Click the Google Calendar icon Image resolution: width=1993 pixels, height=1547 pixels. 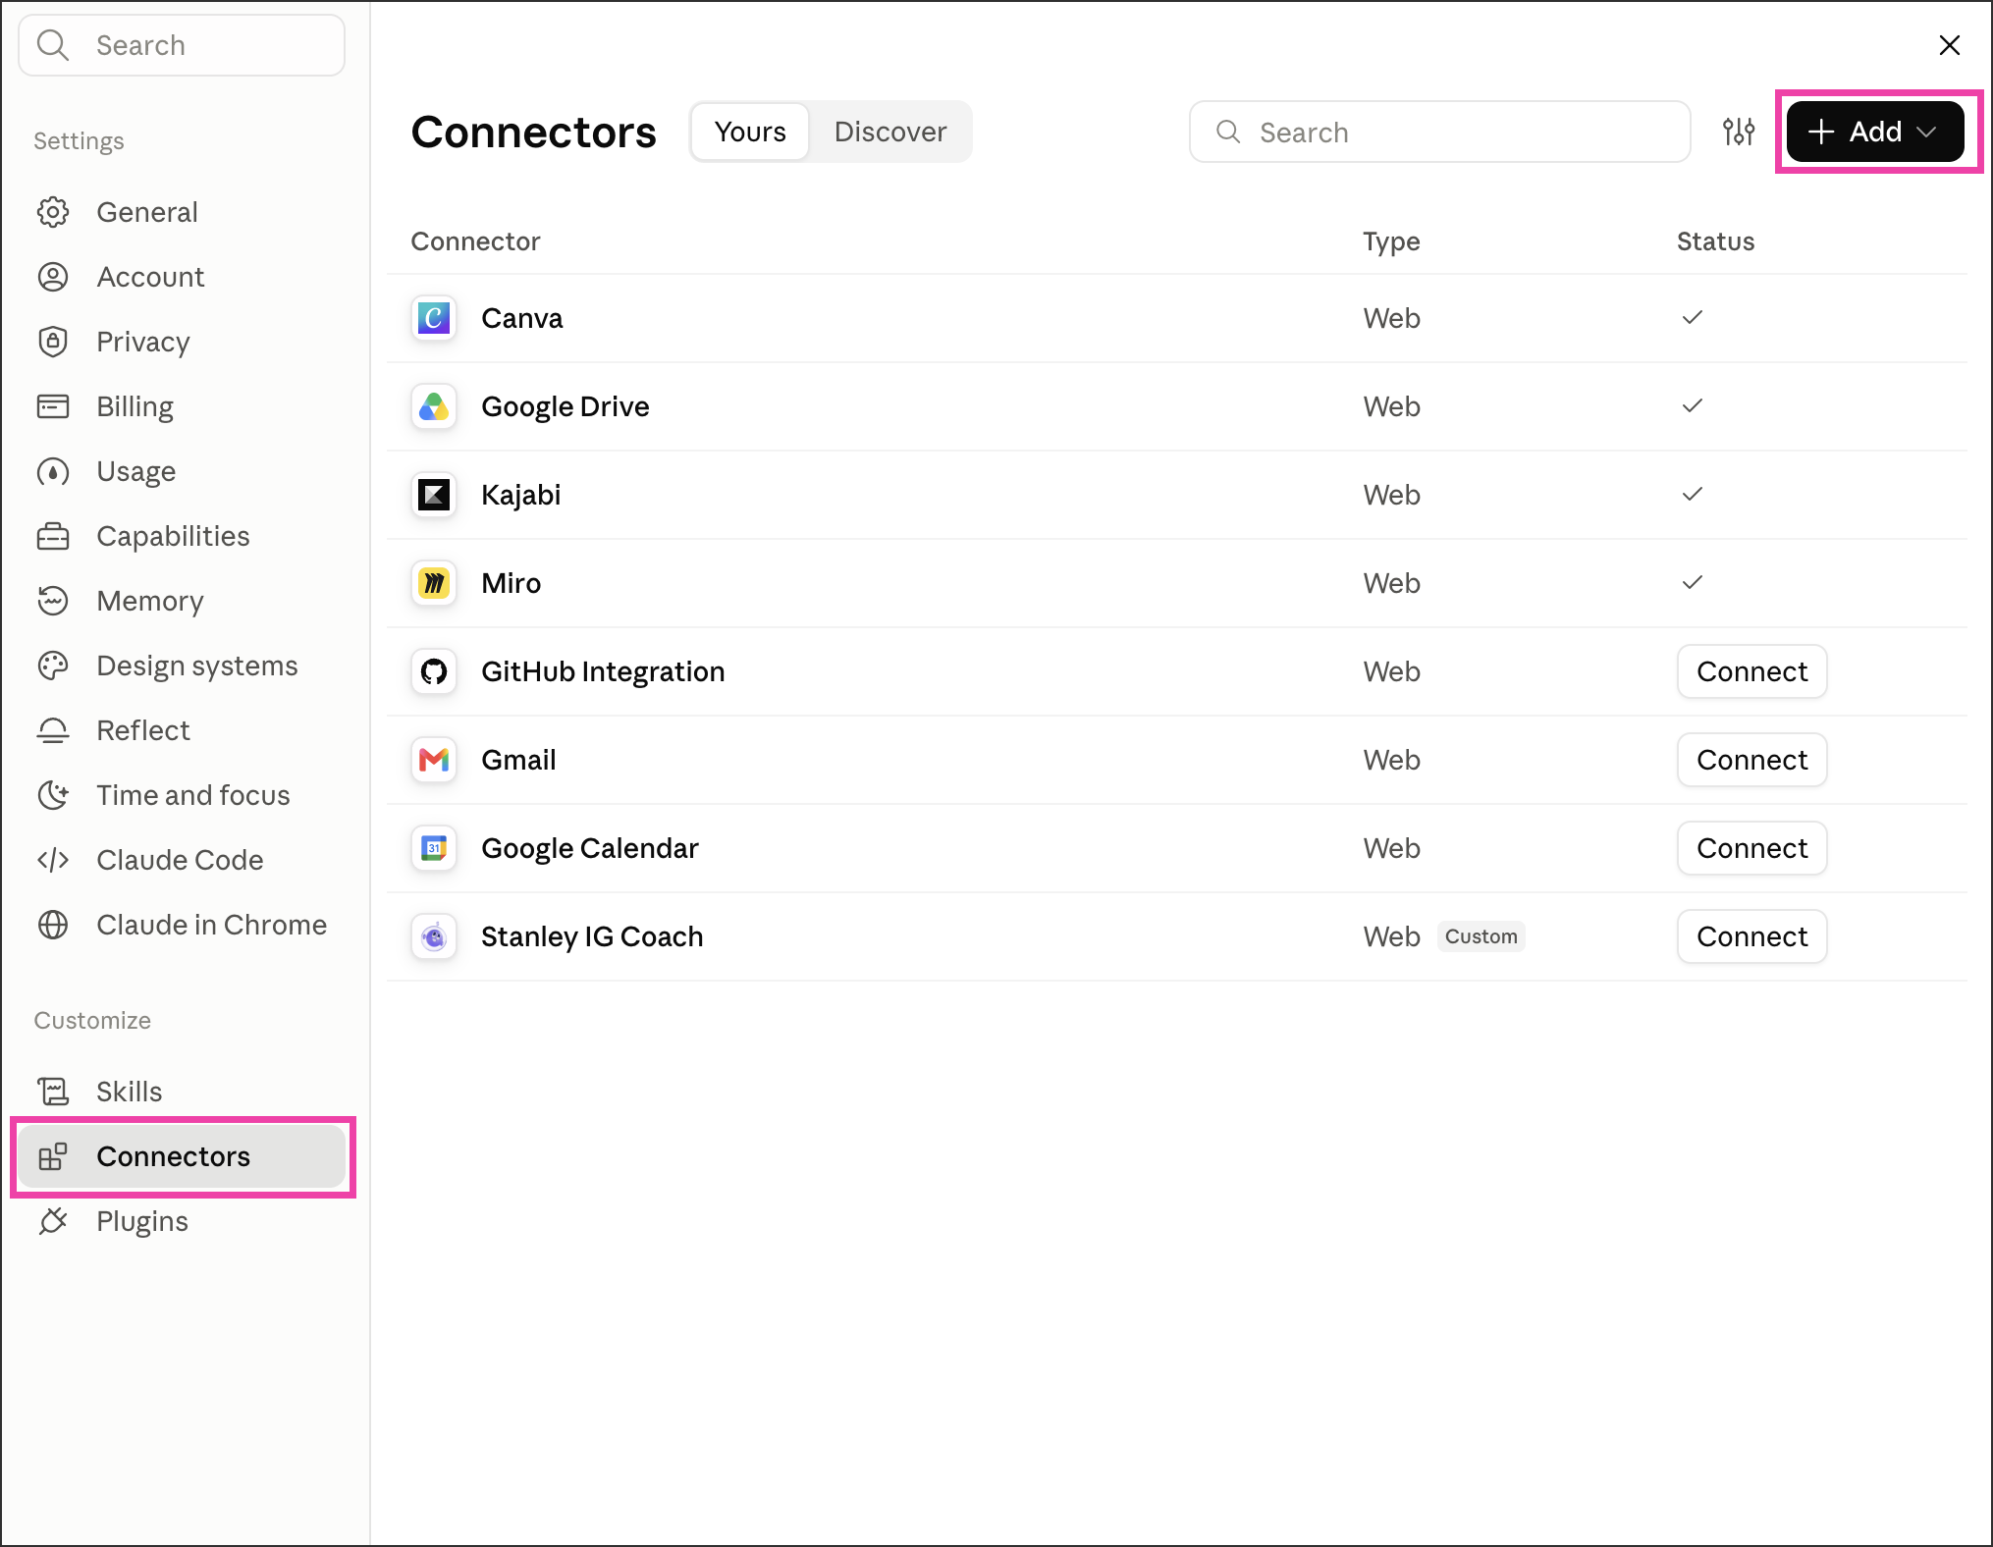tap(434, 848)
